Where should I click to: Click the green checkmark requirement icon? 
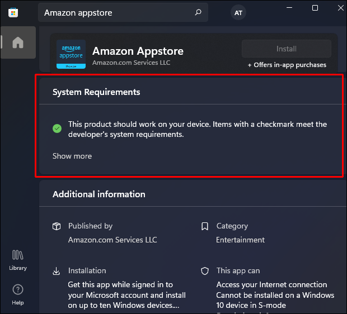coord(57,129)
